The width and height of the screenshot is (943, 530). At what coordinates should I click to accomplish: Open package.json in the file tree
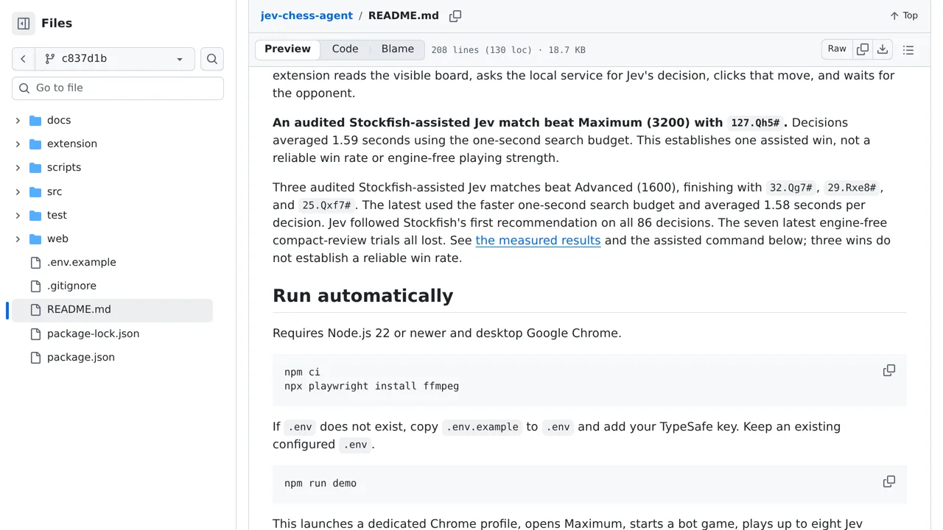81,357
